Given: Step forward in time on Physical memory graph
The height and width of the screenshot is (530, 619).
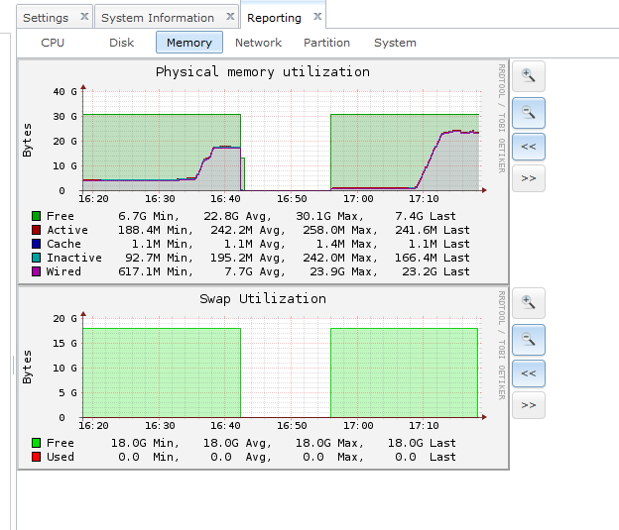Looking at the screenshot, I should (529, 178).
